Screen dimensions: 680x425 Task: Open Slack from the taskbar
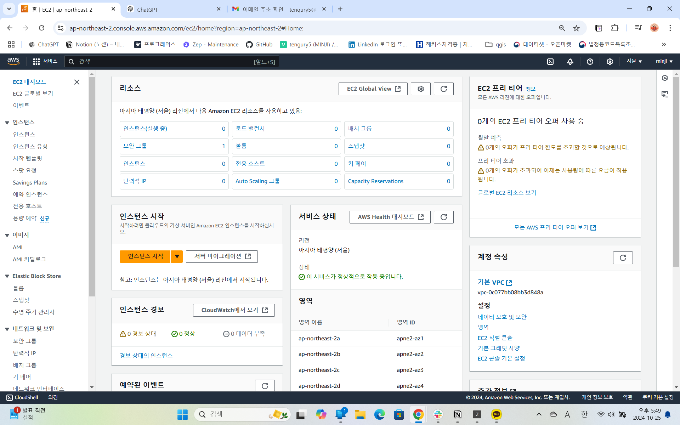click(438, 414)
